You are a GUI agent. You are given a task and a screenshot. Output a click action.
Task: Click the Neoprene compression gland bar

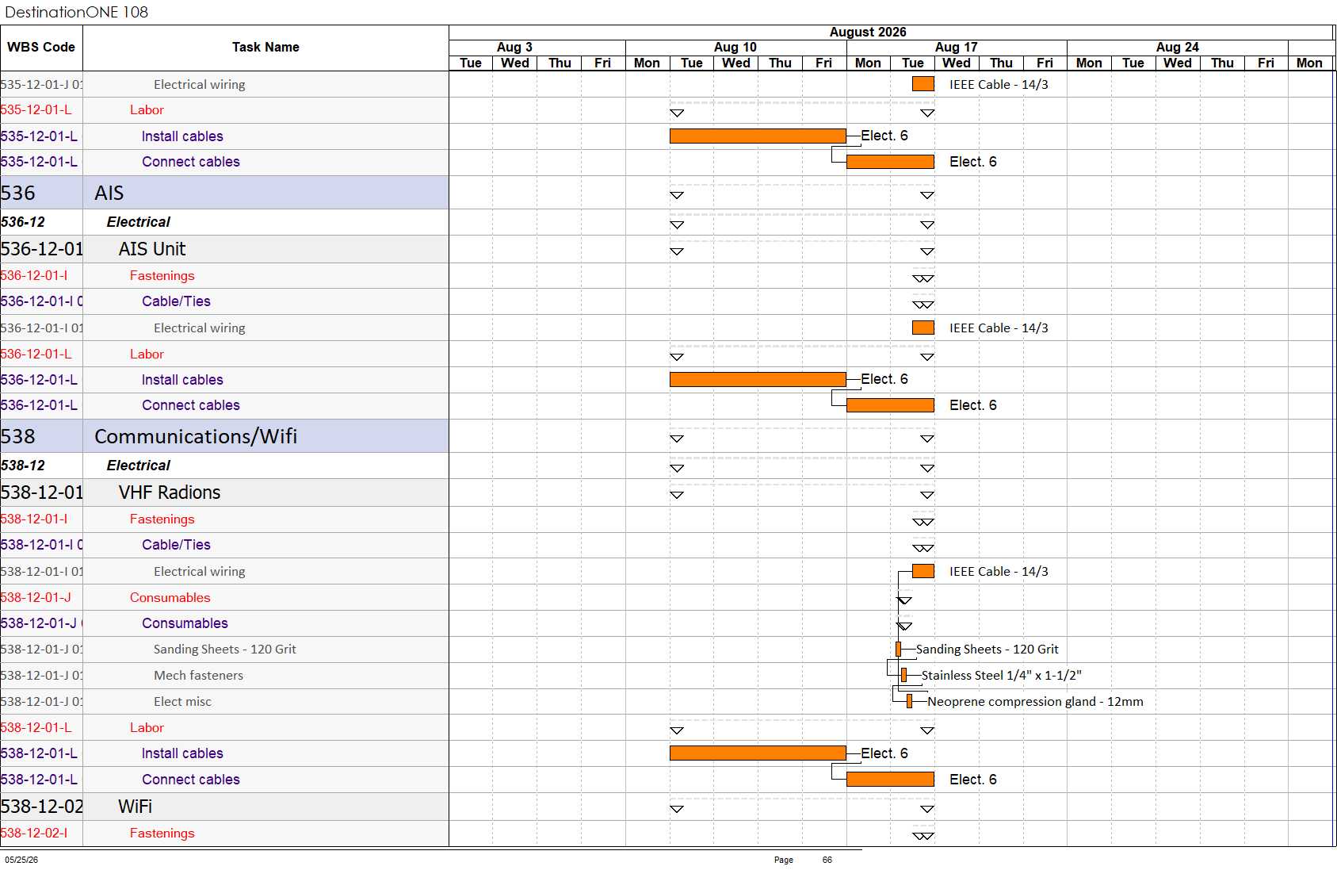pos(909,701)
